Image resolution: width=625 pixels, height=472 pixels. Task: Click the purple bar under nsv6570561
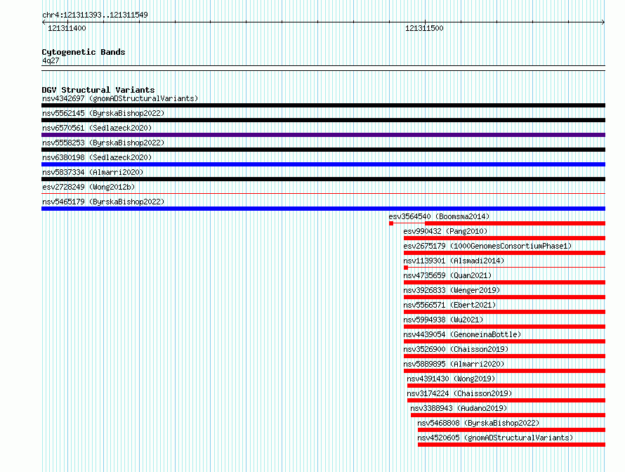[323, 135]
